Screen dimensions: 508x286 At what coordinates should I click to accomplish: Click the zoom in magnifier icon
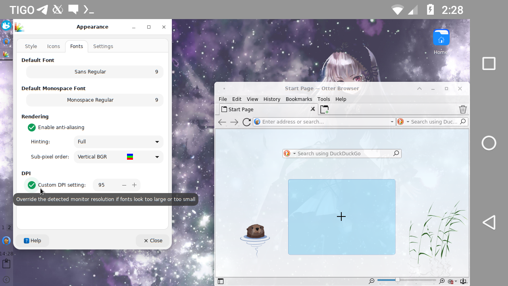[x=442, y=281]
